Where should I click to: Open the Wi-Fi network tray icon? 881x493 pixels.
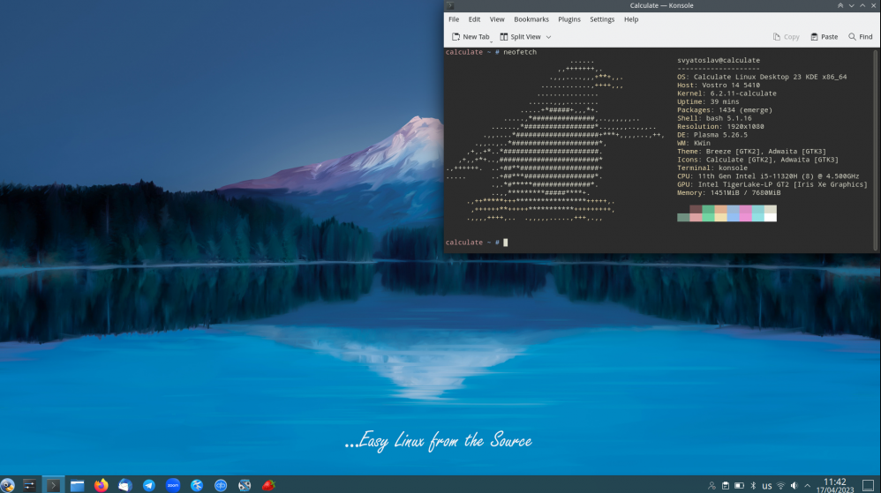click(x=781, y=486)
